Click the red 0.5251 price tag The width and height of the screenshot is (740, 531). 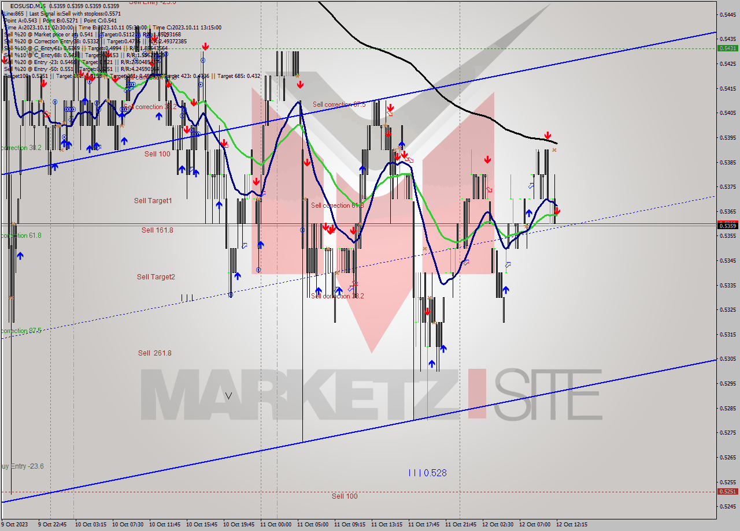coord(728,491)
